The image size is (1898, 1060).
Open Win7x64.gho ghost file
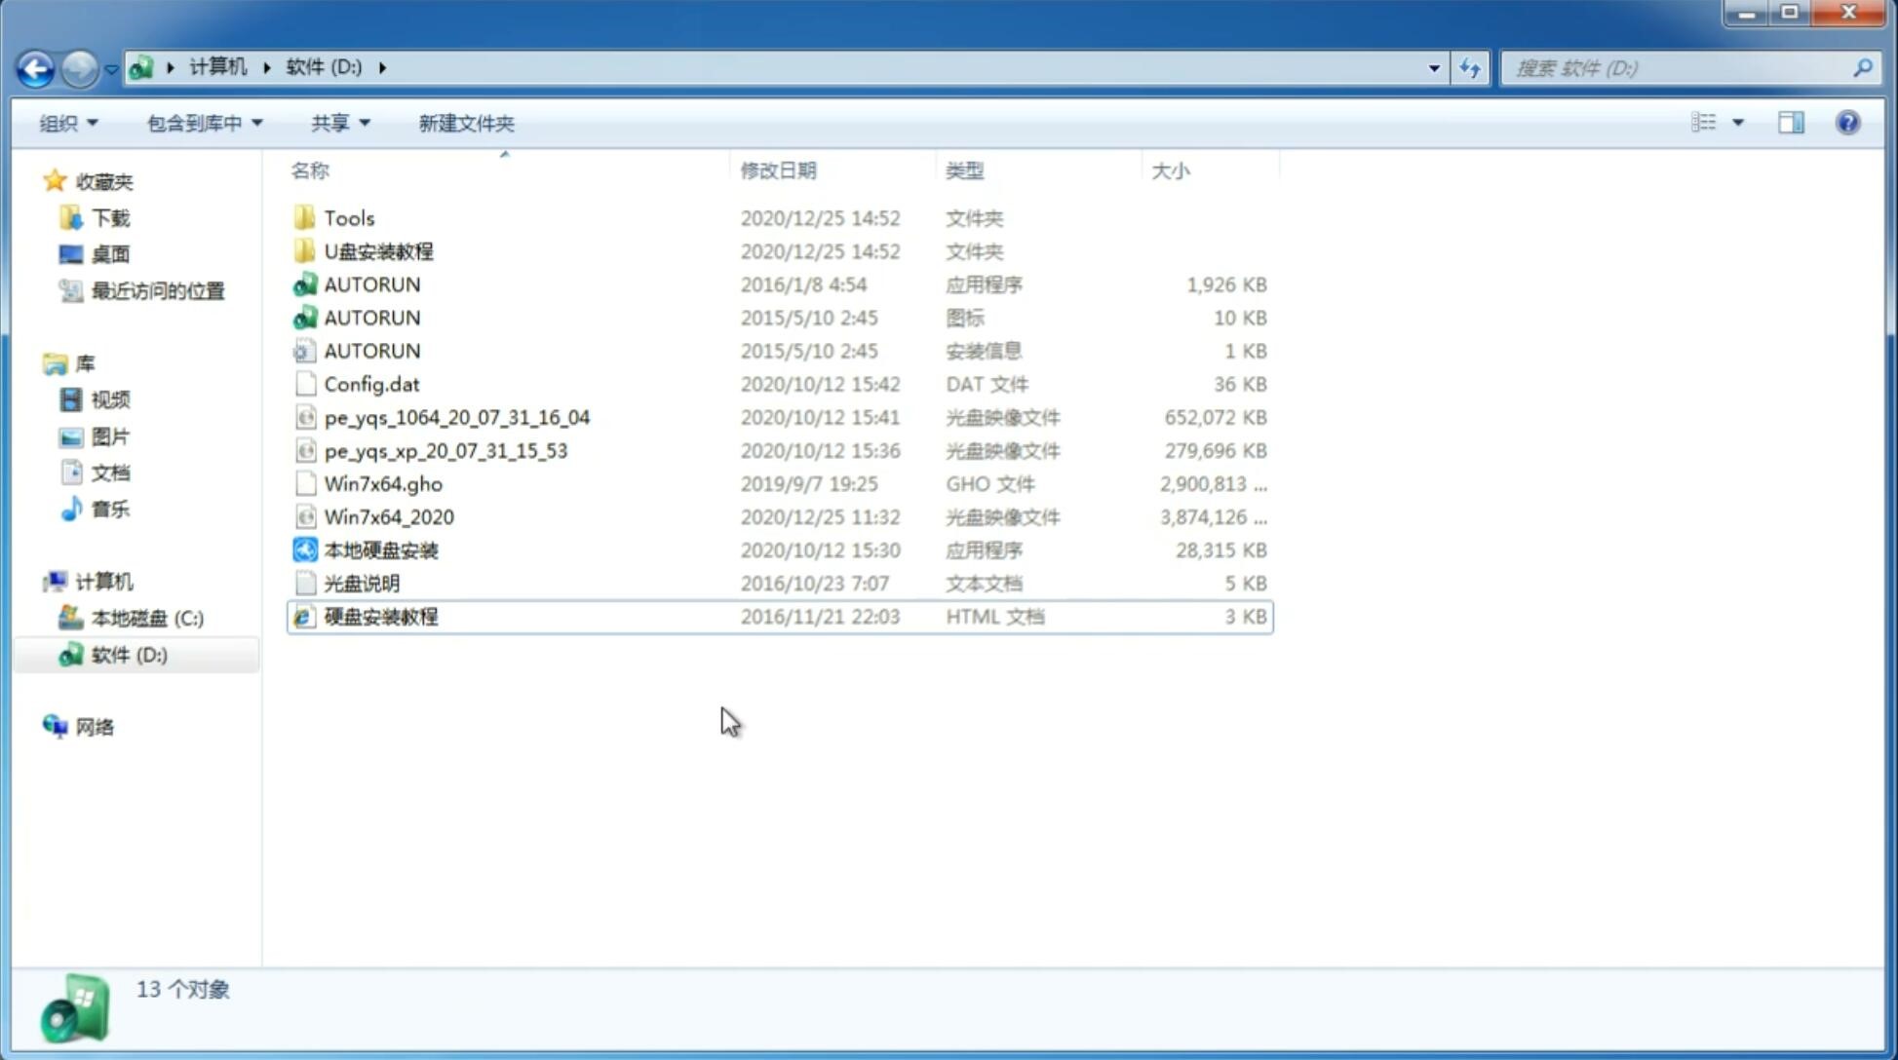coord(383,483)
